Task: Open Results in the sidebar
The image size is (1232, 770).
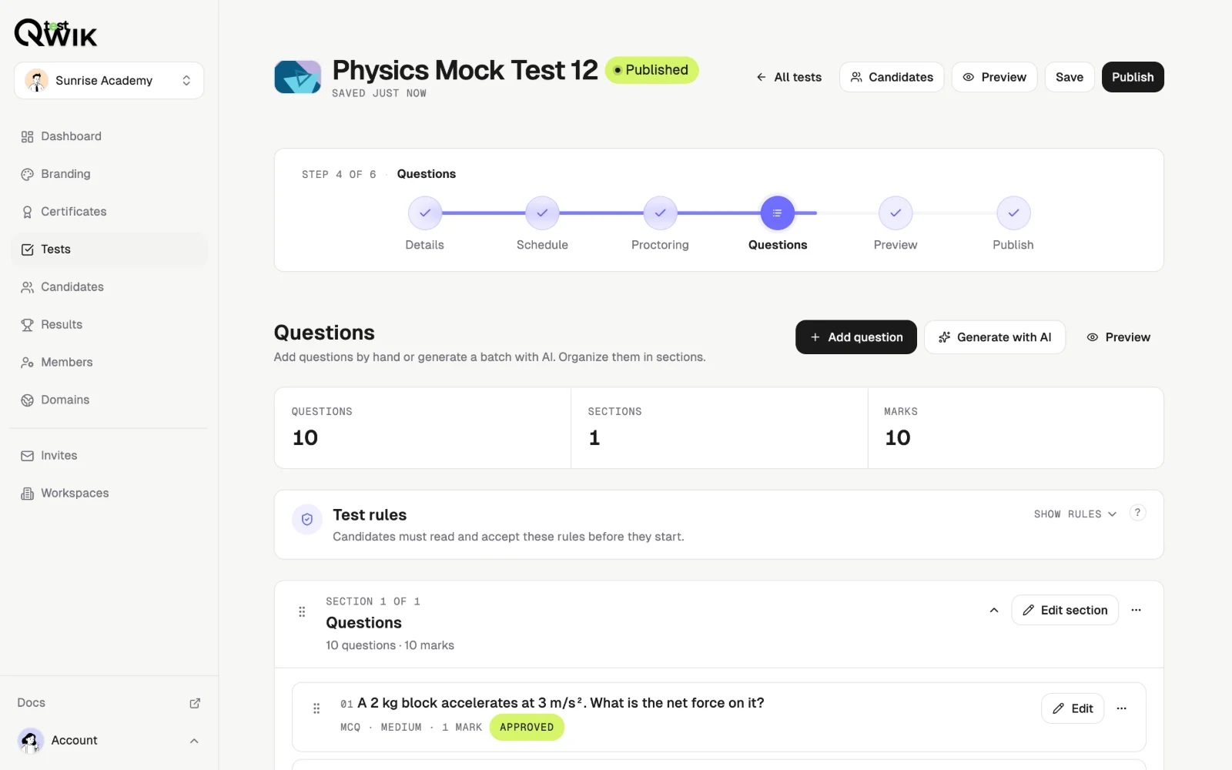Action: pos(109,325)
